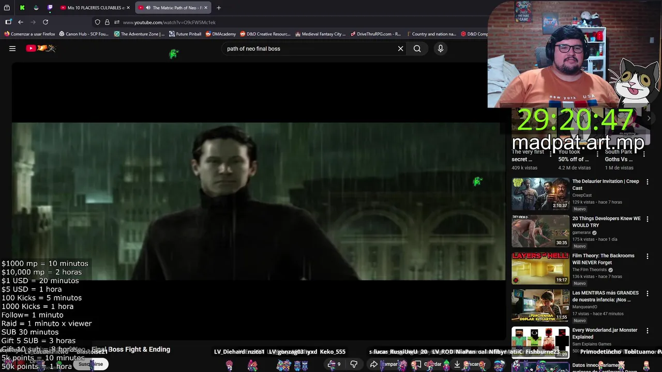The image size is (662, 372).
Task: Open options for Film Theory video
Action: (x=647, y=256)
